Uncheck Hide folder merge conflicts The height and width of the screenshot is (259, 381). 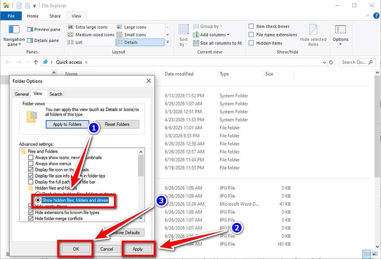click(x=30, y=218)
